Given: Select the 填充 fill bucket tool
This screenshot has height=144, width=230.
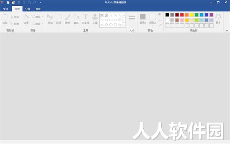Looking at the screenshot, I should coord(76,20).
